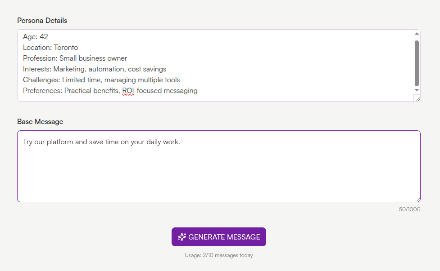
Task: Select the word Toronto in persona details
Action: [66, 47]
